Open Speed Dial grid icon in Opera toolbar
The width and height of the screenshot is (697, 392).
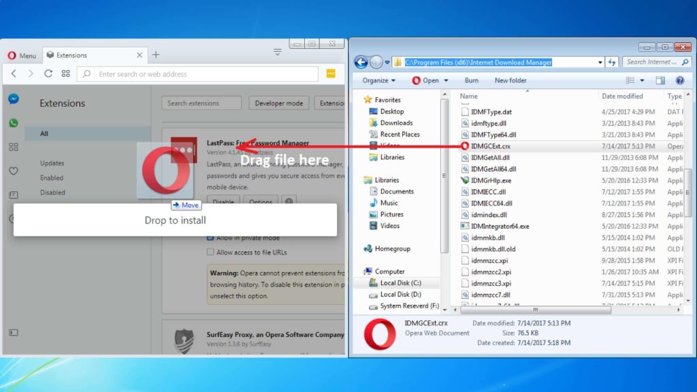pyautogui.click(x=66, y=73)
